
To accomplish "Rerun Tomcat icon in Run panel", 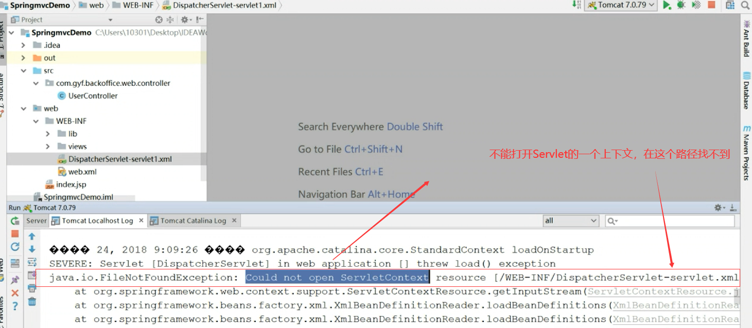I will coord(15,221).
